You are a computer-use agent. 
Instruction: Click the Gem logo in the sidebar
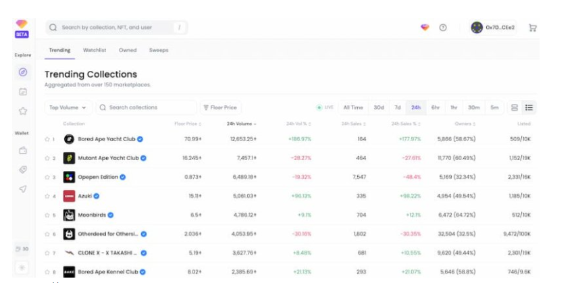coord(22,25)
